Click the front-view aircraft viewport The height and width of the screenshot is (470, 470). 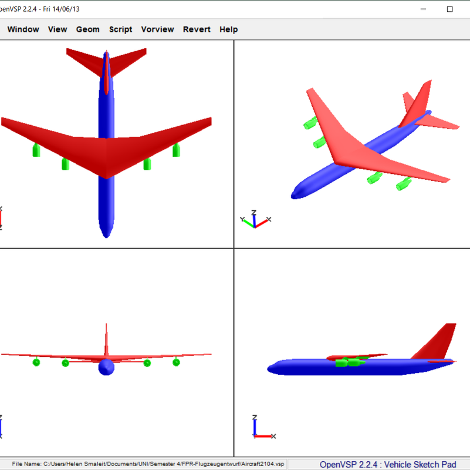click(117, 352)
